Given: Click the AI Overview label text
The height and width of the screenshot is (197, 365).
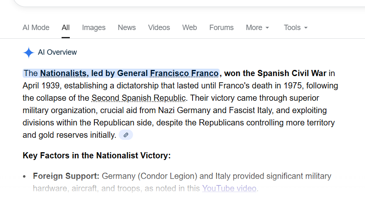Looking at the screenshot, I should coord(57,52).
